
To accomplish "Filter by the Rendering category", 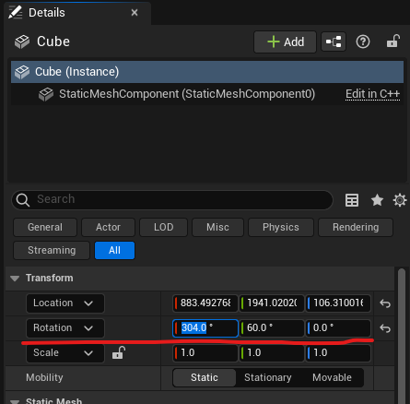I will [356, 227].
